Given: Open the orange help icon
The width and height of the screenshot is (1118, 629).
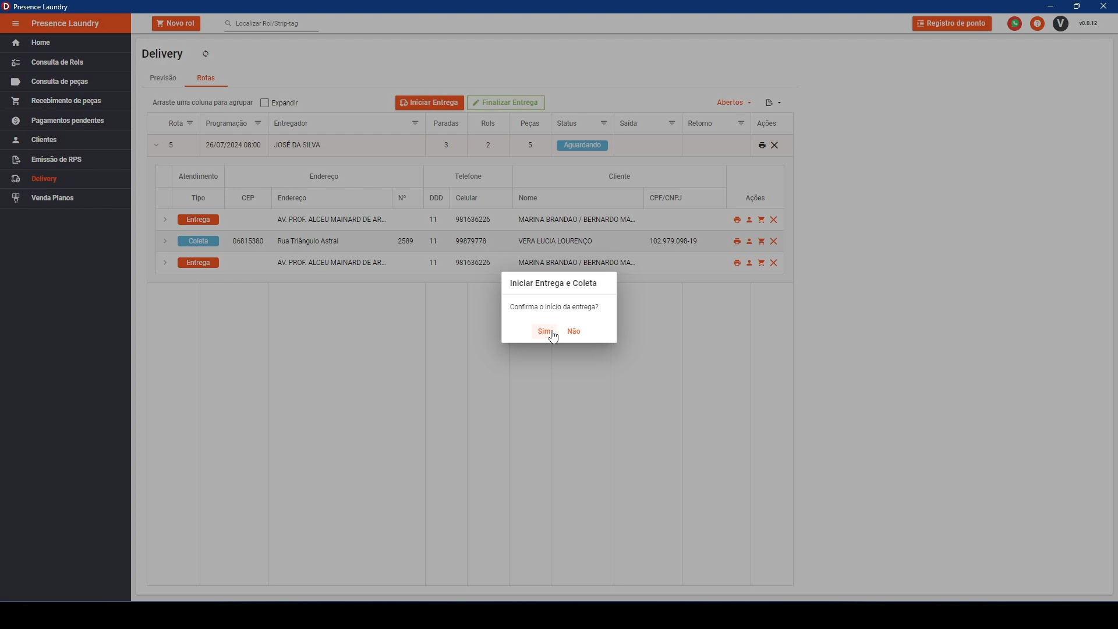Looking at the screenshot, I should tap(1038, 24).
